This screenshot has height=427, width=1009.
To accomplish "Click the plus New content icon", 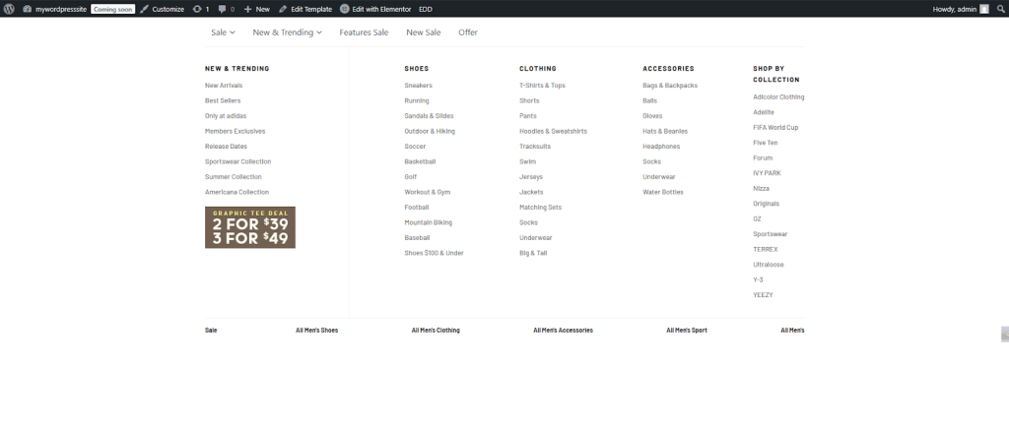I will point(248,8).
